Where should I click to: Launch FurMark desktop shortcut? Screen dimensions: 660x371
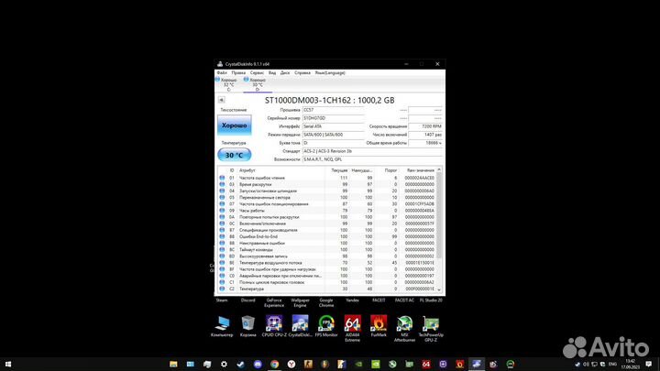[379, 326]
